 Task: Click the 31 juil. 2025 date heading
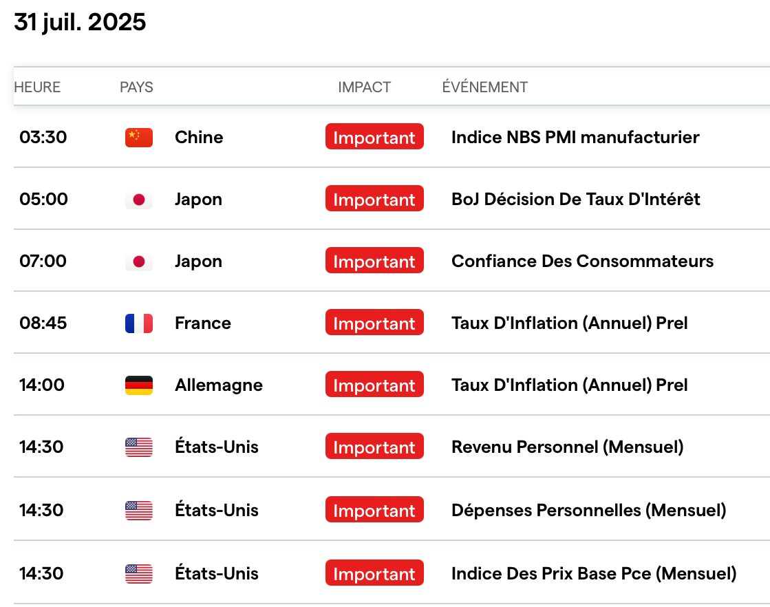80,23
